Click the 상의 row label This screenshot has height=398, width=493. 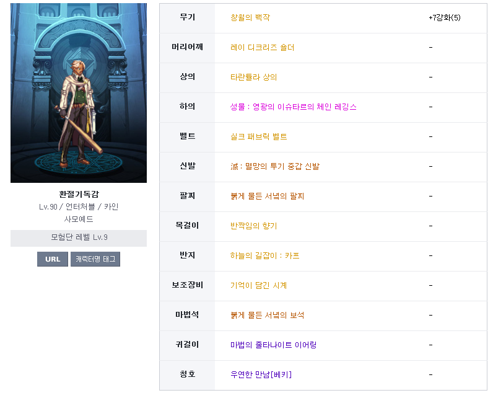[188, 77]
